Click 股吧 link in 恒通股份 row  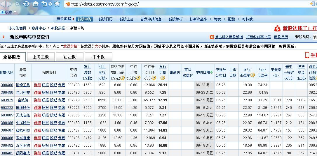[x=53, y=108]
